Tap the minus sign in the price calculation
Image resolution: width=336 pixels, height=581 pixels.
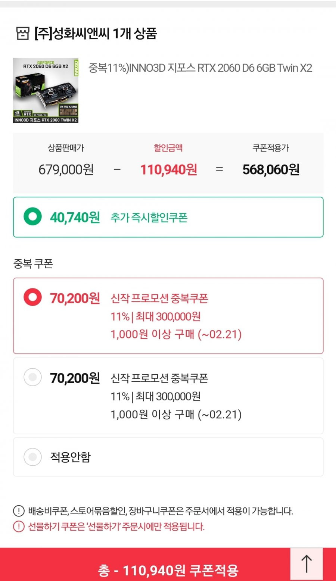(117, 169)
